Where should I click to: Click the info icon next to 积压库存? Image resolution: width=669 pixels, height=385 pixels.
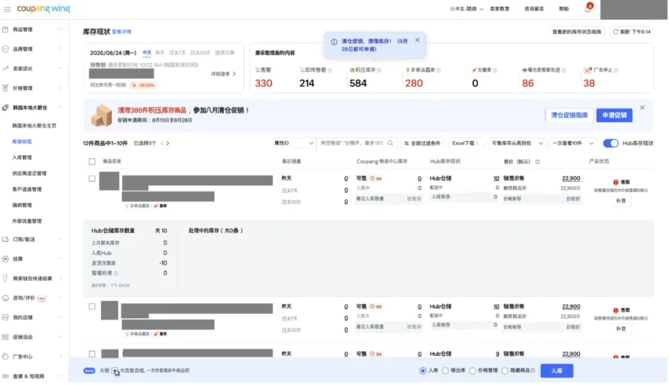tap(379, 70)
